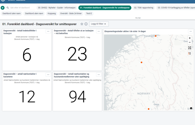Star the dashboard as favorite

tap(82, 24)
